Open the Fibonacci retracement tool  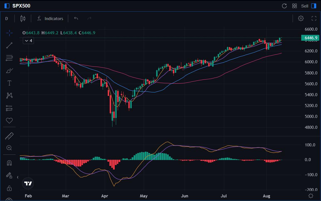click(9, 58)
